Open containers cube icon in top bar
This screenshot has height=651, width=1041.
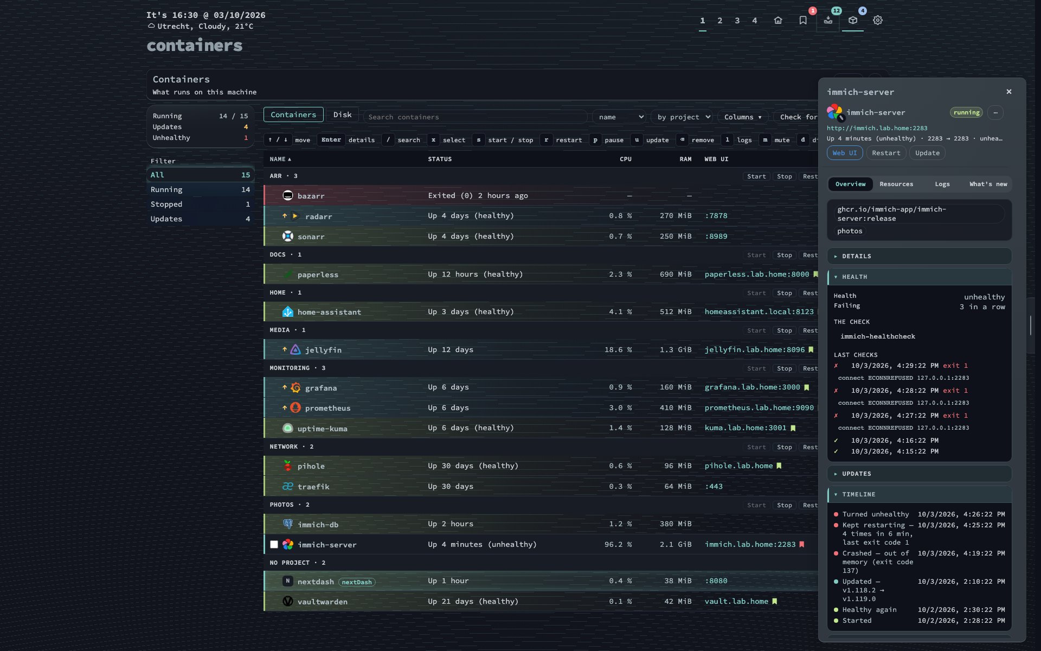point(853,20)
